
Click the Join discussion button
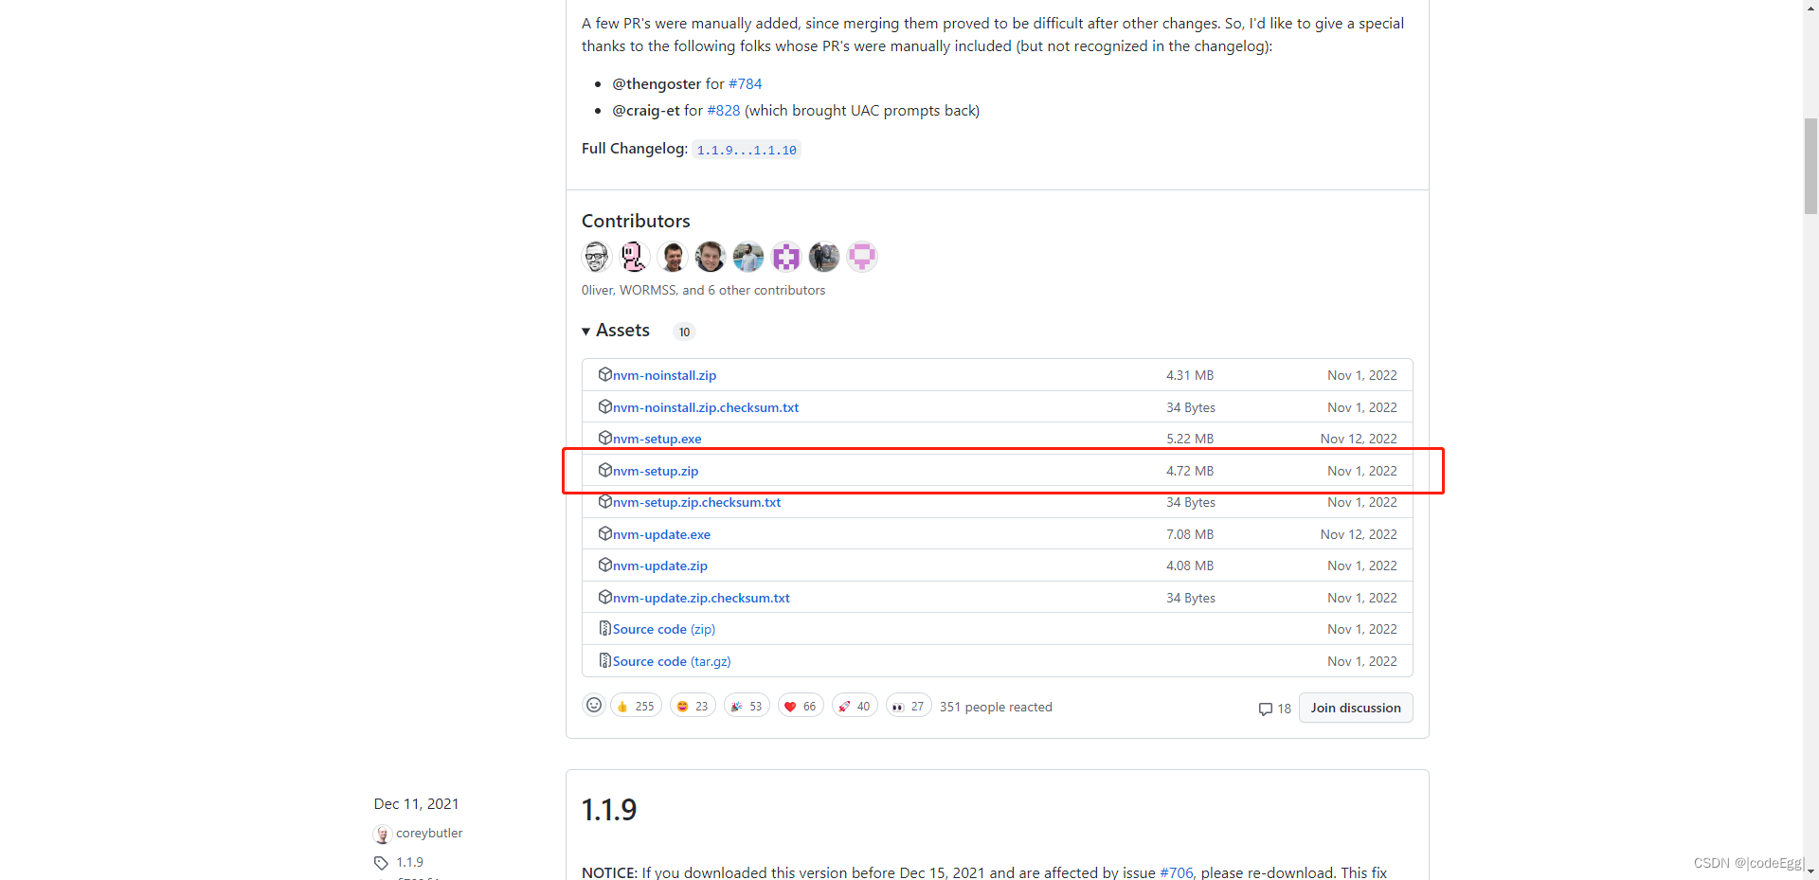(x=1356, y=708)
